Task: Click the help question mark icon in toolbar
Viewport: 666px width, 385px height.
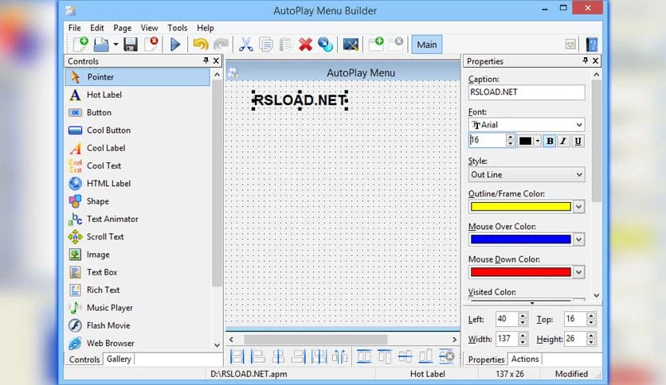Action: point(591,44)
